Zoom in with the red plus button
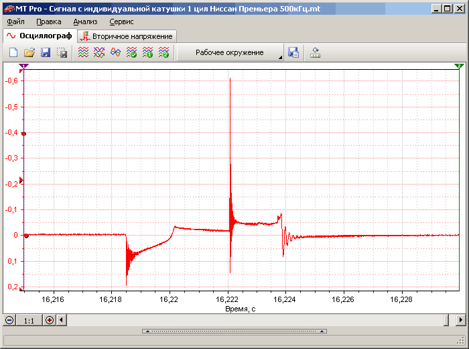The height and width of the screenshot is (349, 469). [x=50, y=321]
